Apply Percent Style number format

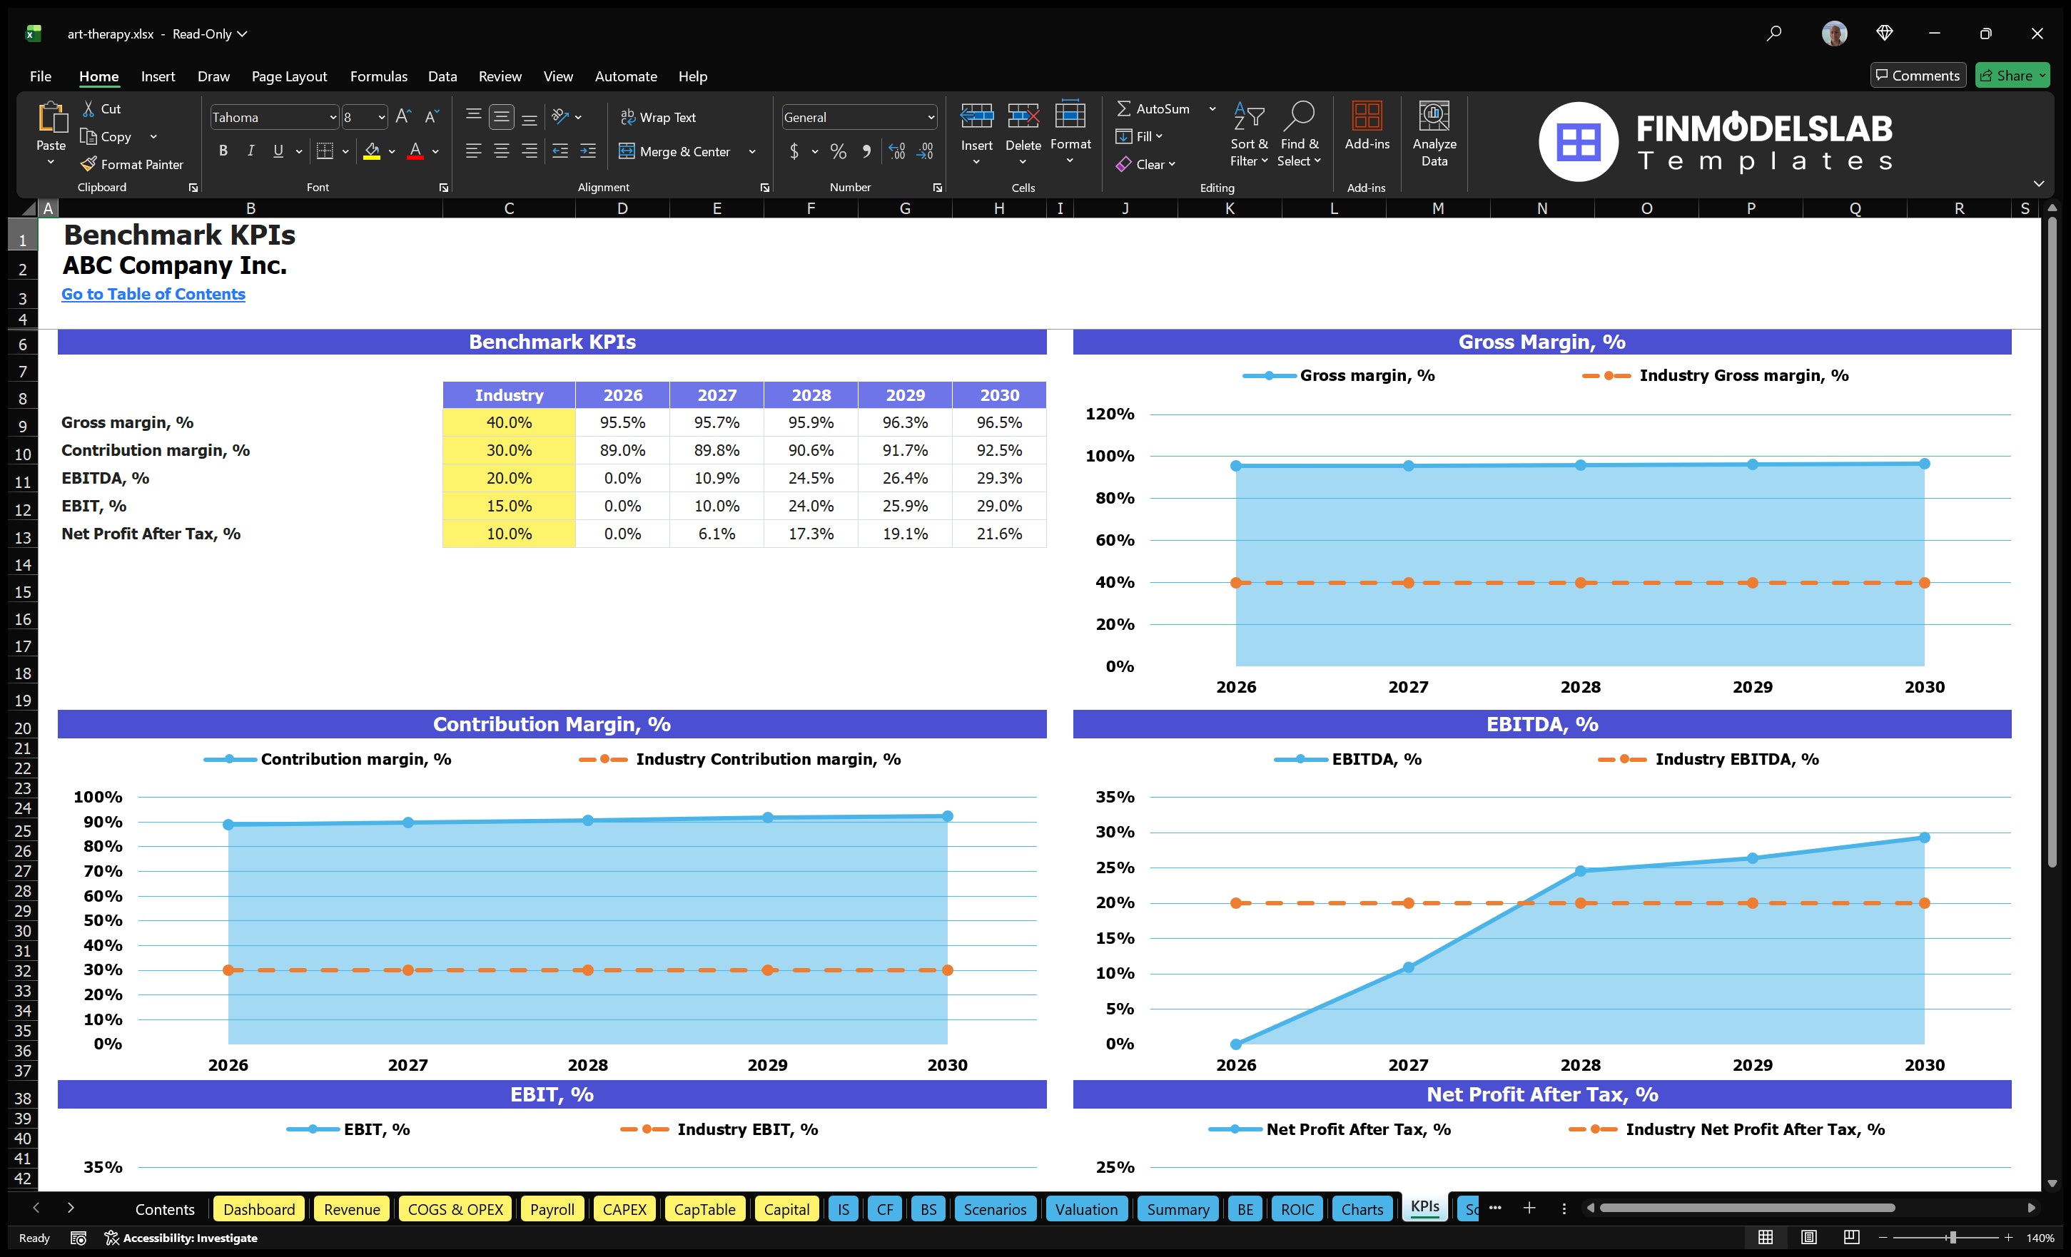click(x=838, y=151)
